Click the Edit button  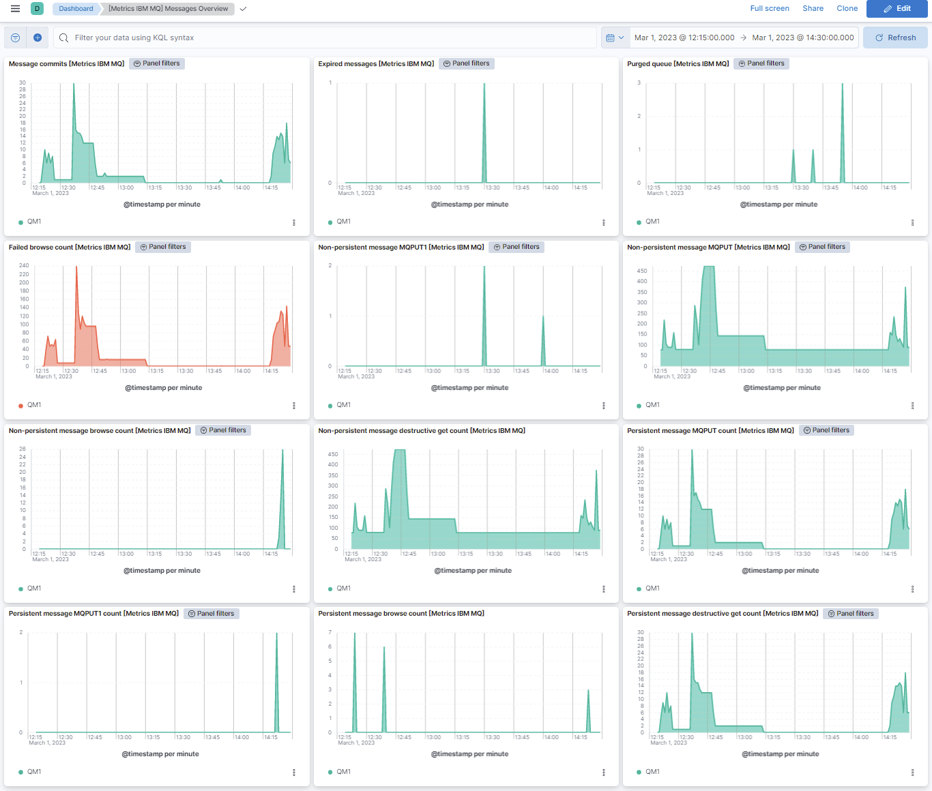point(897,9)
